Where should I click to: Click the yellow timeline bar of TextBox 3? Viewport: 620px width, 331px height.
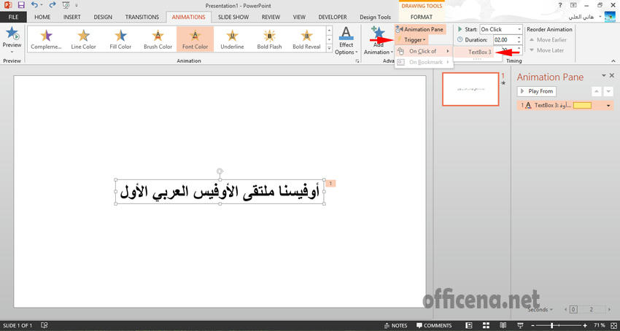(x=582, y=106)
